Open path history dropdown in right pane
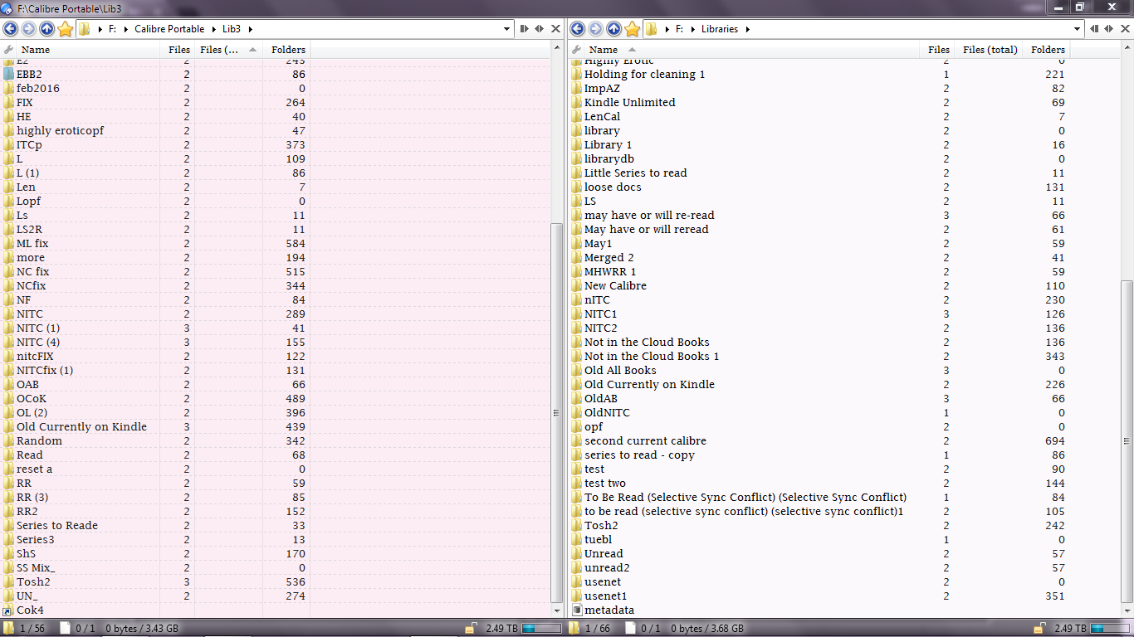 (1078, 29)
